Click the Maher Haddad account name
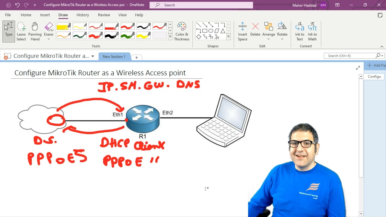 (x=305, y=5)
